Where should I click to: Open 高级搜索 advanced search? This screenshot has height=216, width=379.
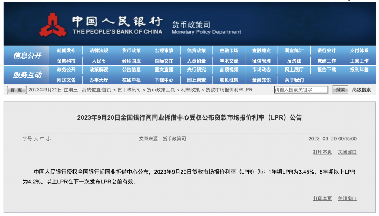[361, 90]
